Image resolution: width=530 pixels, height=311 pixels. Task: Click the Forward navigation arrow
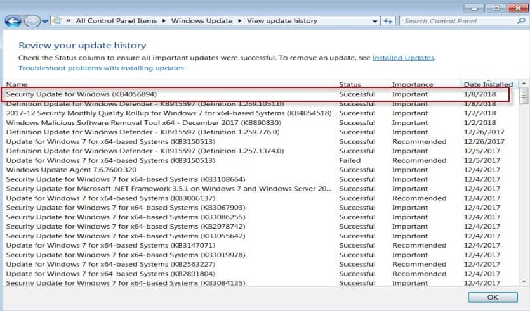[32, 22]
